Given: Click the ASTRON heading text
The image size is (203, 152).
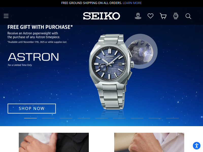Looking at the screenshot, I should pyautogui.click(x=33, y=57).
